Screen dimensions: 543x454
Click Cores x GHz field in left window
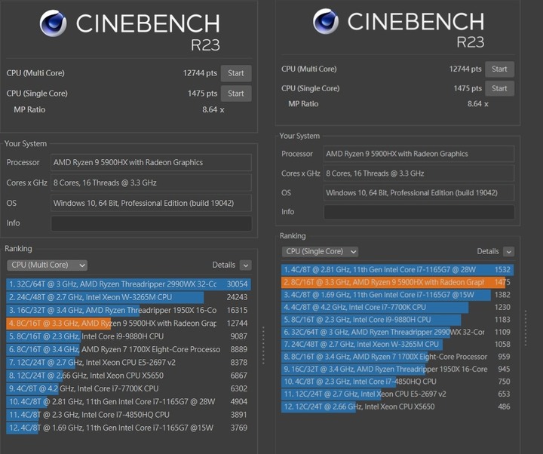(152, 183)
